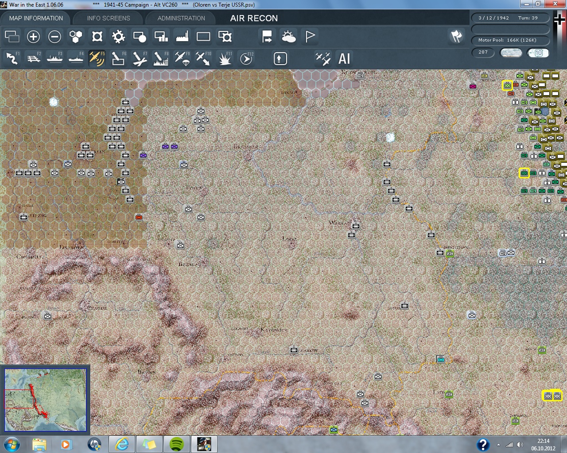Select the F5 Air Recon mode
Screen dimensions: 567x453
97,58
